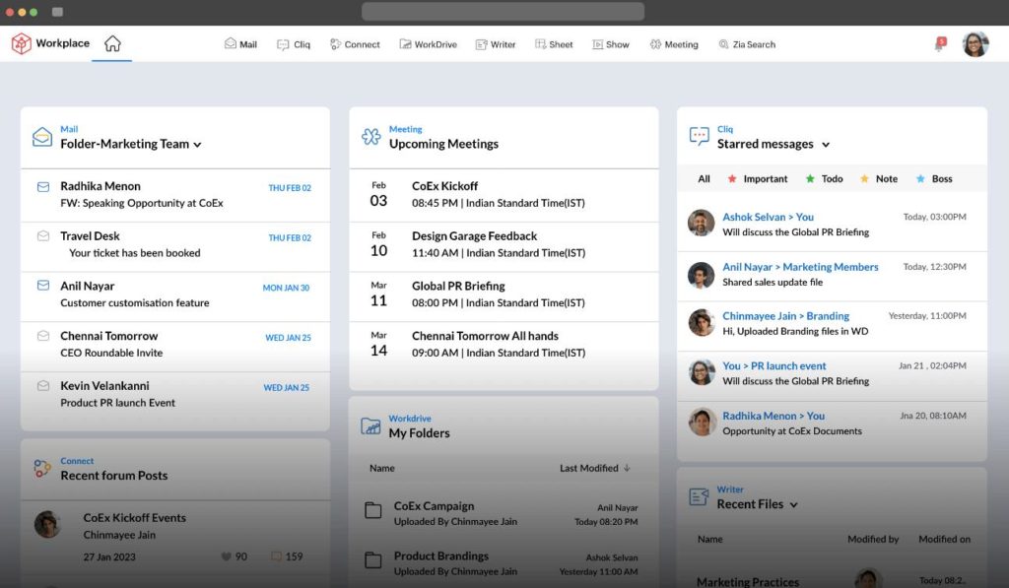
Task: Open the user profile avatar
Action: tap(975, 44)
